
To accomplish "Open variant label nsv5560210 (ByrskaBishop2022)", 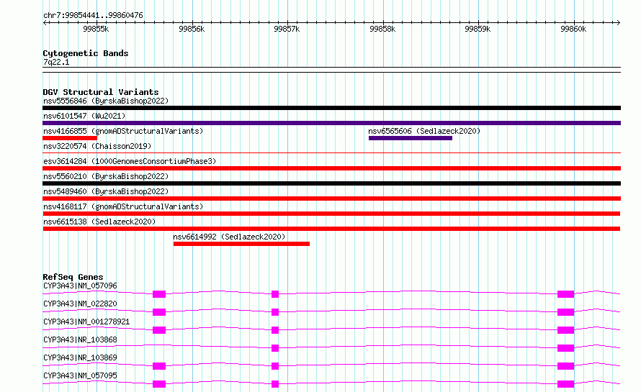I will [106, 176].
